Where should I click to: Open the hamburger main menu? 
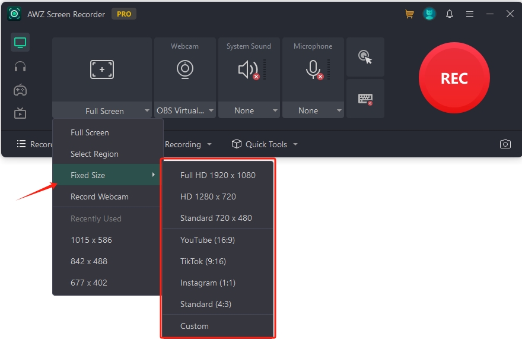pyautogui.click(x=470, y=14)
